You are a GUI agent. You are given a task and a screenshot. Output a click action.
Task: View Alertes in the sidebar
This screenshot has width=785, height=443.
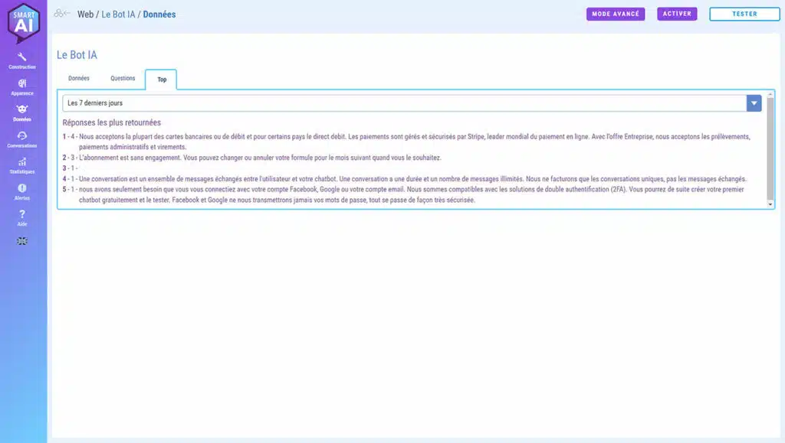click(x=22, y=191)
